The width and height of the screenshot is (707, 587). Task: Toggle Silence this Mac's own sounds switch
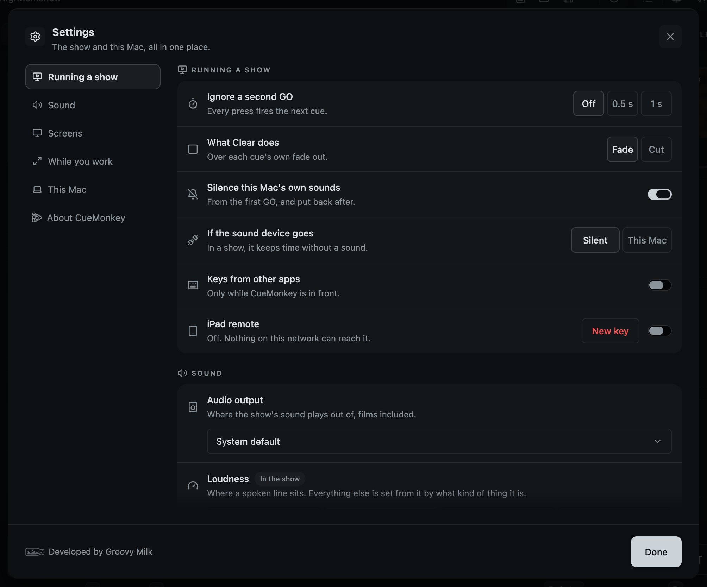[660, 194]
